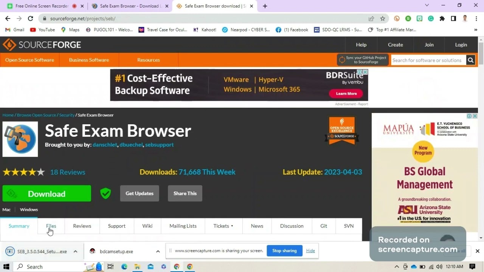
Task: Switch to the Wiki tab
Action: click(x=147, y=226)
